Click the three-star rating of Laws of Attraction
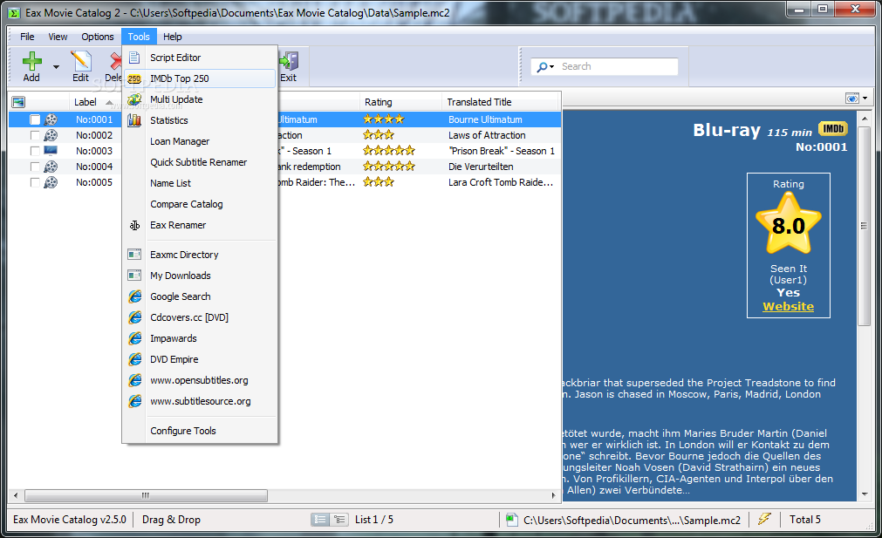Image resolution: width=882 pixels, height=538 pixels. (378, 135)
